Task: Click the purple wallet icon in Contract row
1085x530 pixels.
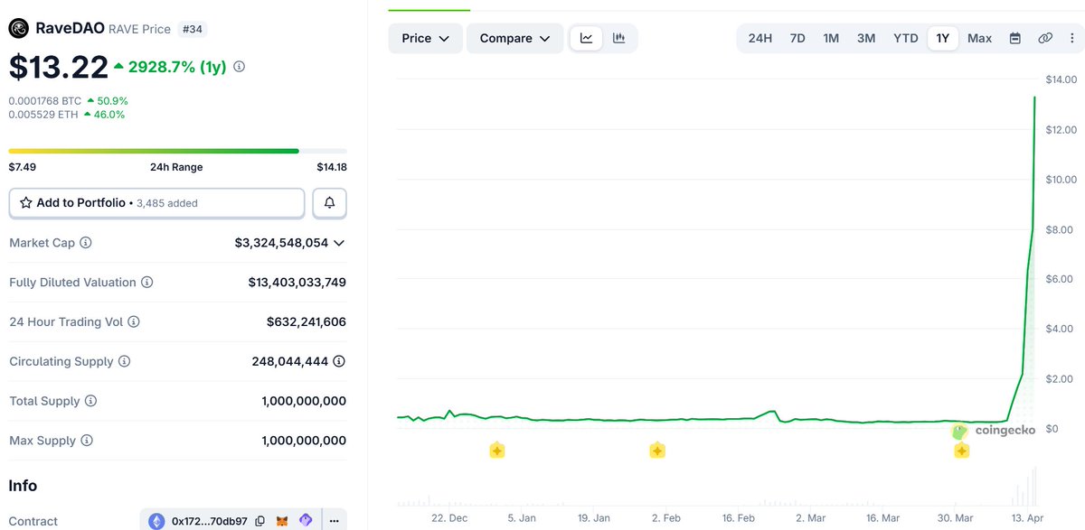Action: (x=306, y=521)
